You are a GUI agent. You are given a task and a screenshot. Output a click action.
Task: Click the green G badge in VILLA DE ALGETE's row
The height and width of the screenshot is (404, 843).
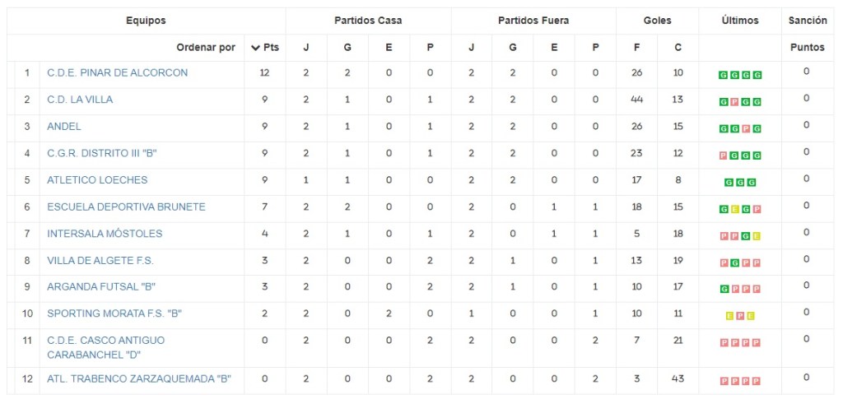pyautogui.click(x=734, y=262)
